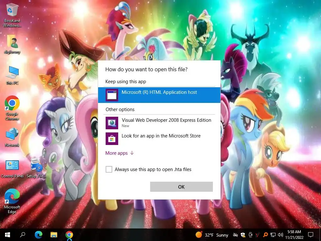Select Microsoft (R) HTML Application host
The image size is (321, 241).
click(x=159, y=95)
